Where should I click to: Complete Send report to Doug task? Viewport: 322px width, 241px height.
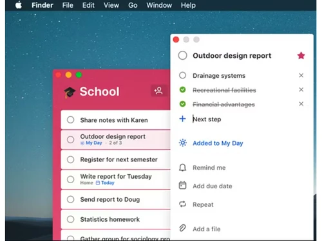point(70,199)
